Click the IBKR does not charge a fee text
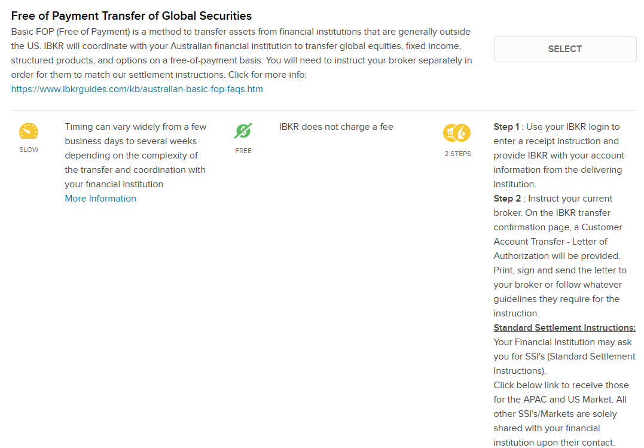The image size is (644, 448). (336, 126)
